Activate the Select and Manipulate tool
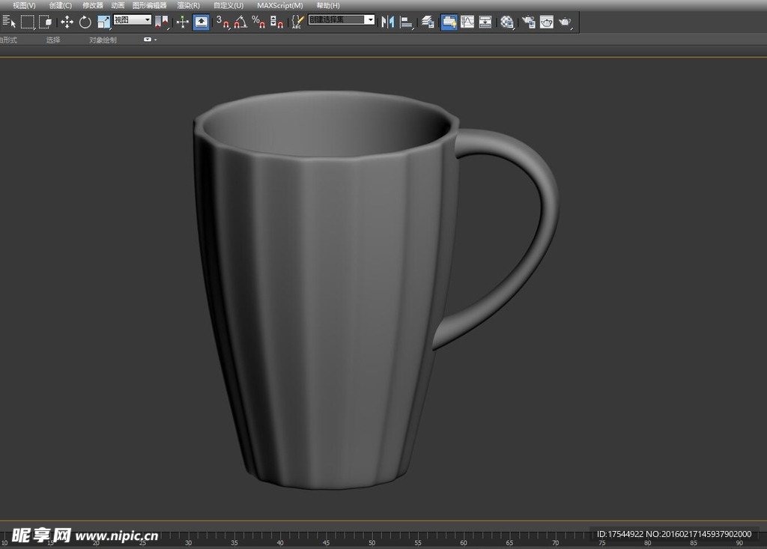 point(183,22)
